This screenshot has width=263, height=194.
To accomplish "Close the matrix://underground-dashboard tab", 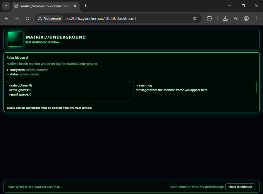I will click(75, 6).
